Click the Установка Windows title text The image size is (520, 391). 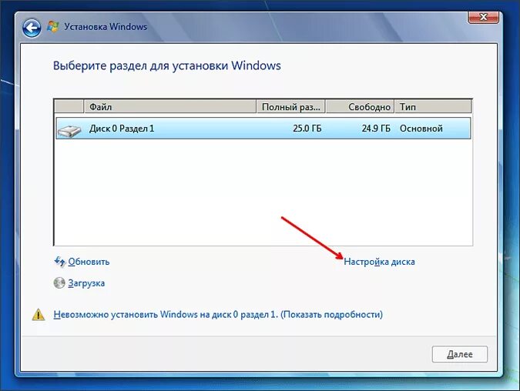click(106, 26)
